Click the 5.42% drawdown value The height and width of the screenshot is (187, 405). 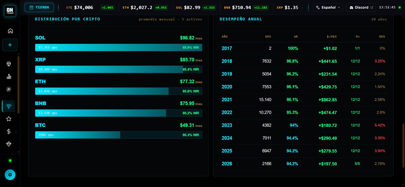(x=379, y=125)
